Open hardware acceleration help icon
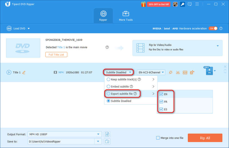Image resolution: width=229 pixels, height=148 pixels. 221,29
